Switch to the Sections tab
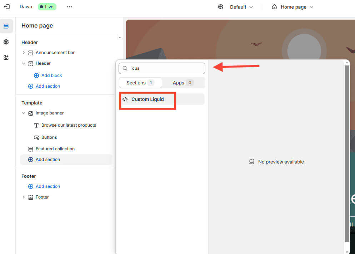355x254 pixels. point(140,83)
